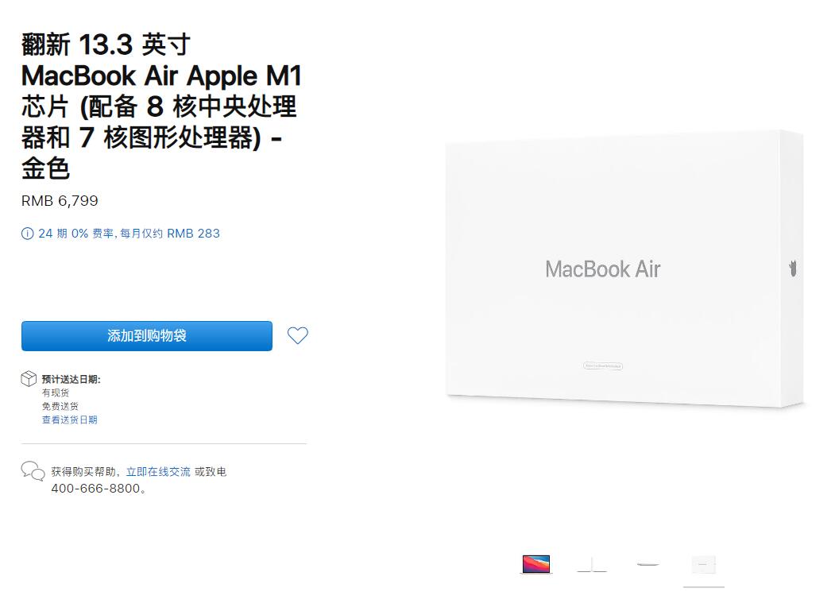Start a chat via 立即在线交流

(x=158, y=471)
